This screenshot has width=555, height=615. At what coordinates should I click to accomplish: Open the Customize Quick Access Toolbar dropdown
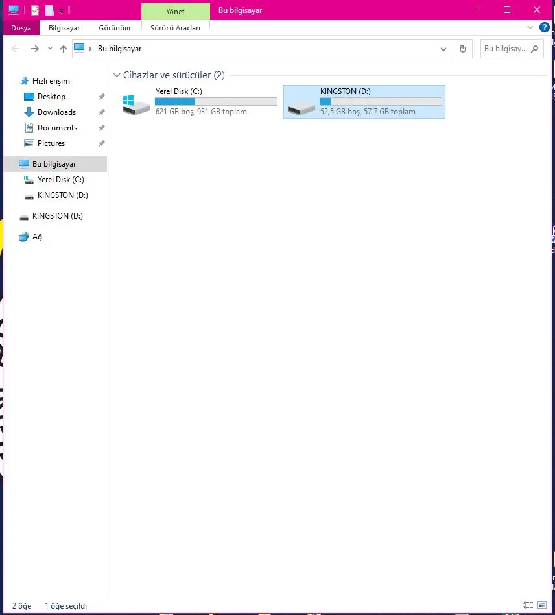(61, 11)
